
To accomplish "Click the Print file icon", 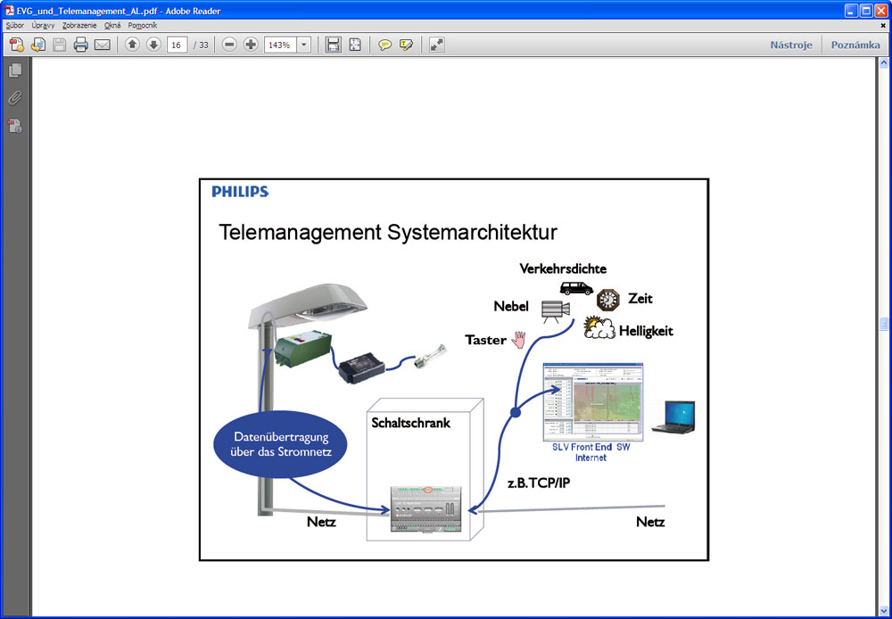I will point(81,45).
